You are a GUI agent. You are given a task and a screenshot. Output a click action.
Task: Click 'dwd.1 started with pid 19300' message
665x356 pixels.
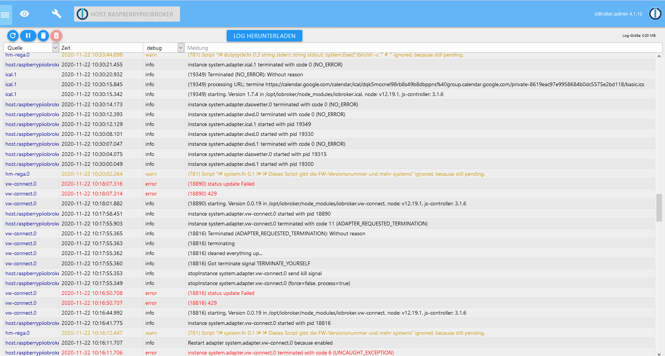tap(251, 164)
